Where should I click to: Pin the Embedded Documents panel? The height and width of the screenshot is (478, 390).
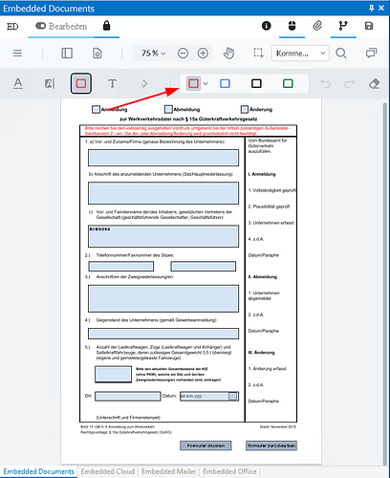click(371, 8)
